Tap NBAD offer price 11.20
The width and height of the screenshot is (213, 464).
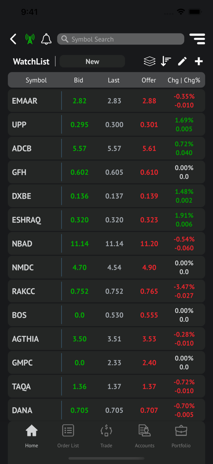149,244
